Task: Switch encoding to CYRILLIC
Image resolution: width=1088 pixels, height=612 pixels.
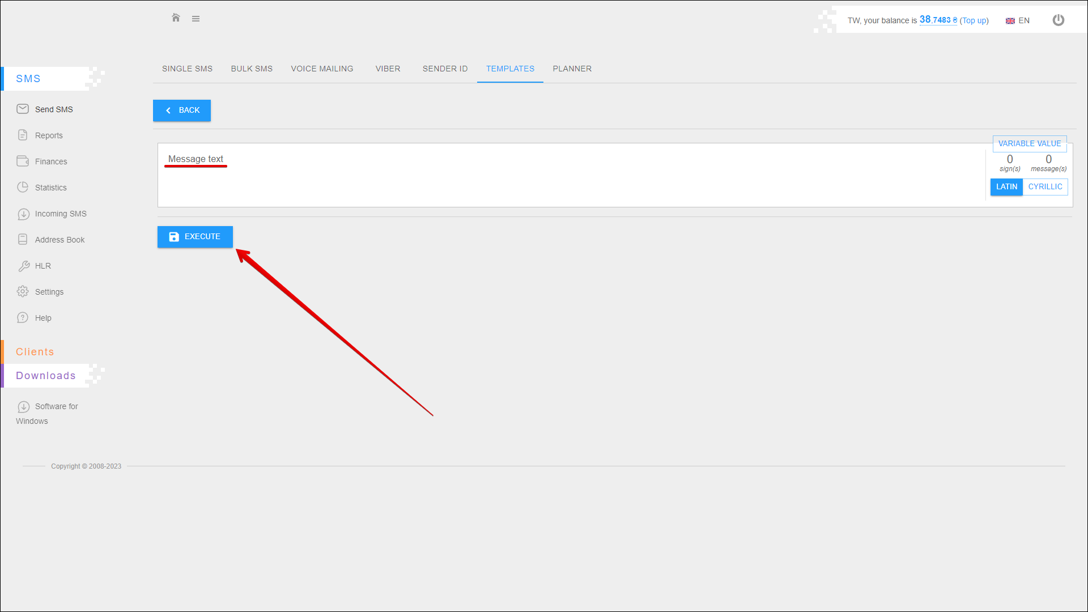Action: point(1045,187)
